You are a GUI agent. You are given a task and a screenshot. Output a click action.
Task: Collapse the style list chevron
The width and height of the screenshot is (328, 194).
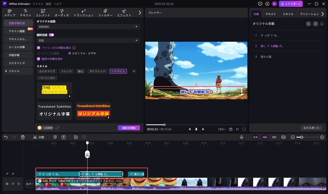click(x=134, y=71)
